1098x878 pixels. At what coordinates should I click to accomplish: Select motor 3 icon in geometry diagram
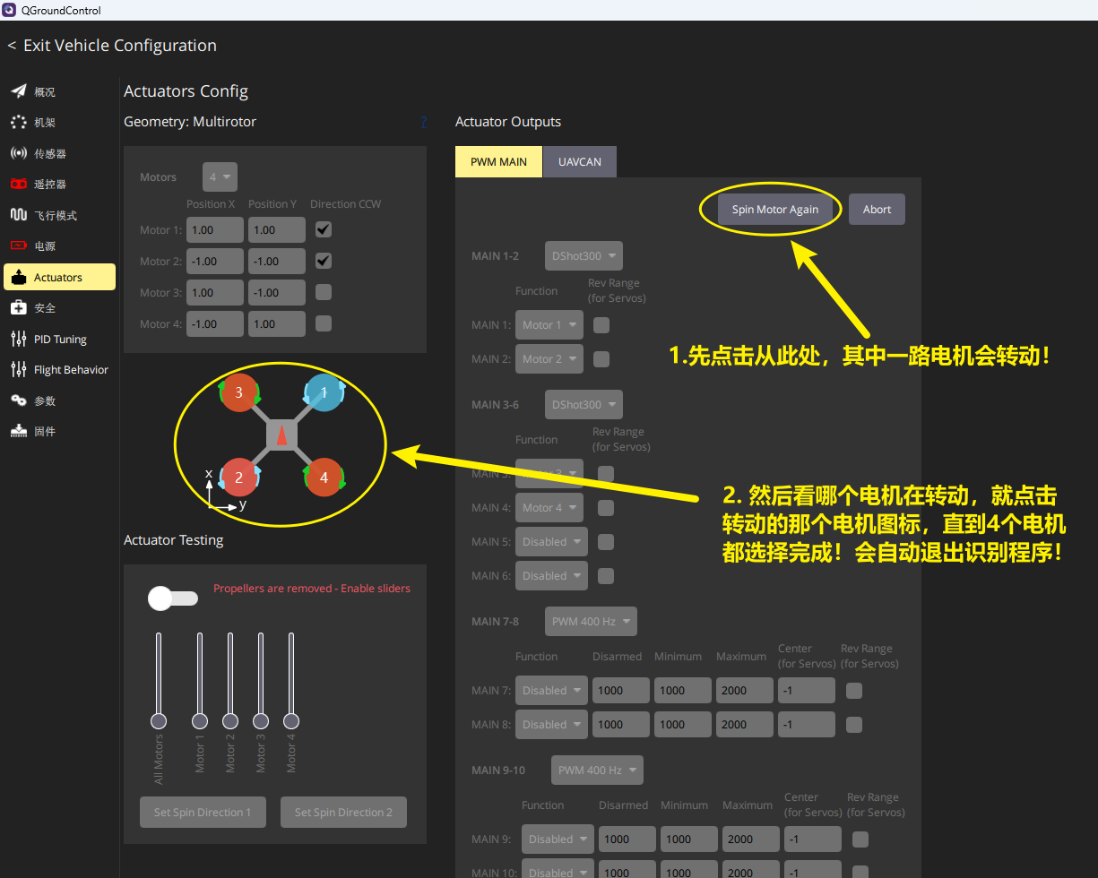click(x=238, y=392)
